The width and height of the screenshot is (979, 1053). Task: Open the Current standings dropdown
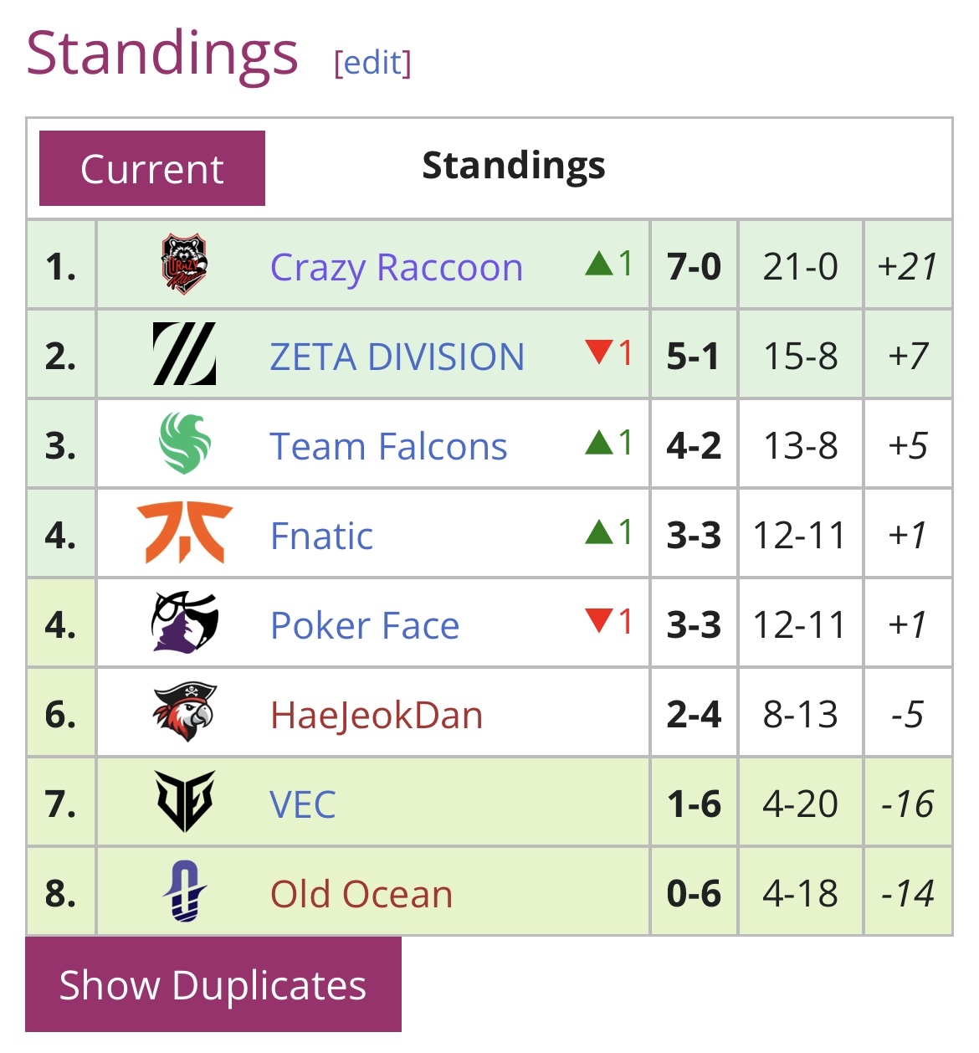click(x=152, y=168)
